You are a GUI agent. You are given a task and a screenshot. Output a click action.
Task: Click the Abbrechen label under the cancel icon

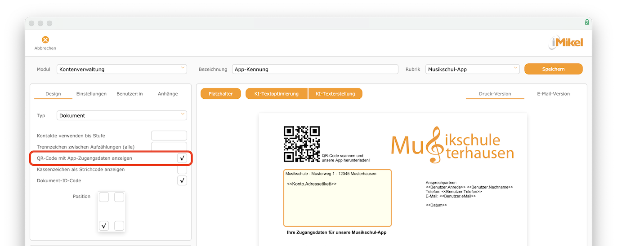(x=45, y=48)
